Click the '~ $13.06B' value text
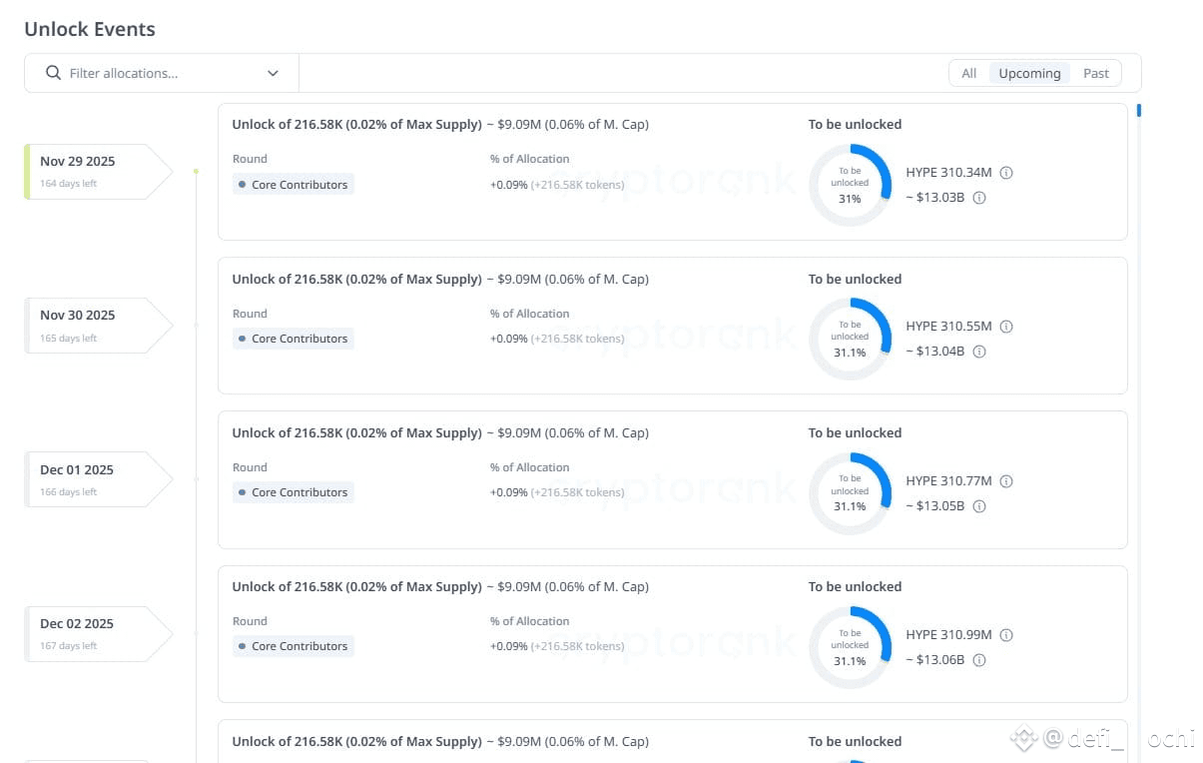 [935, 660]
